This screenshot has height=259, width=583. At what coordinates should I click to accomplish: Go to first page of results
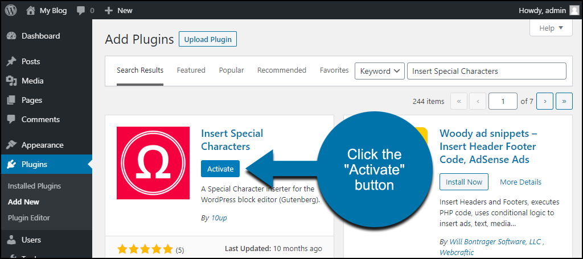(459, 101)
